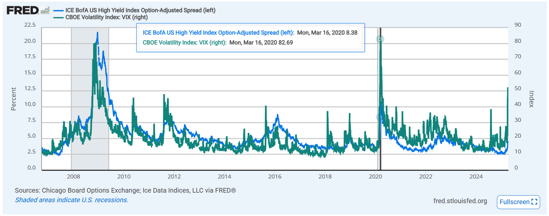The height and width of the screenshot is (216, 549).
Task: Click the 2024 label on the x-axis
Action: [x=476, y=176]
